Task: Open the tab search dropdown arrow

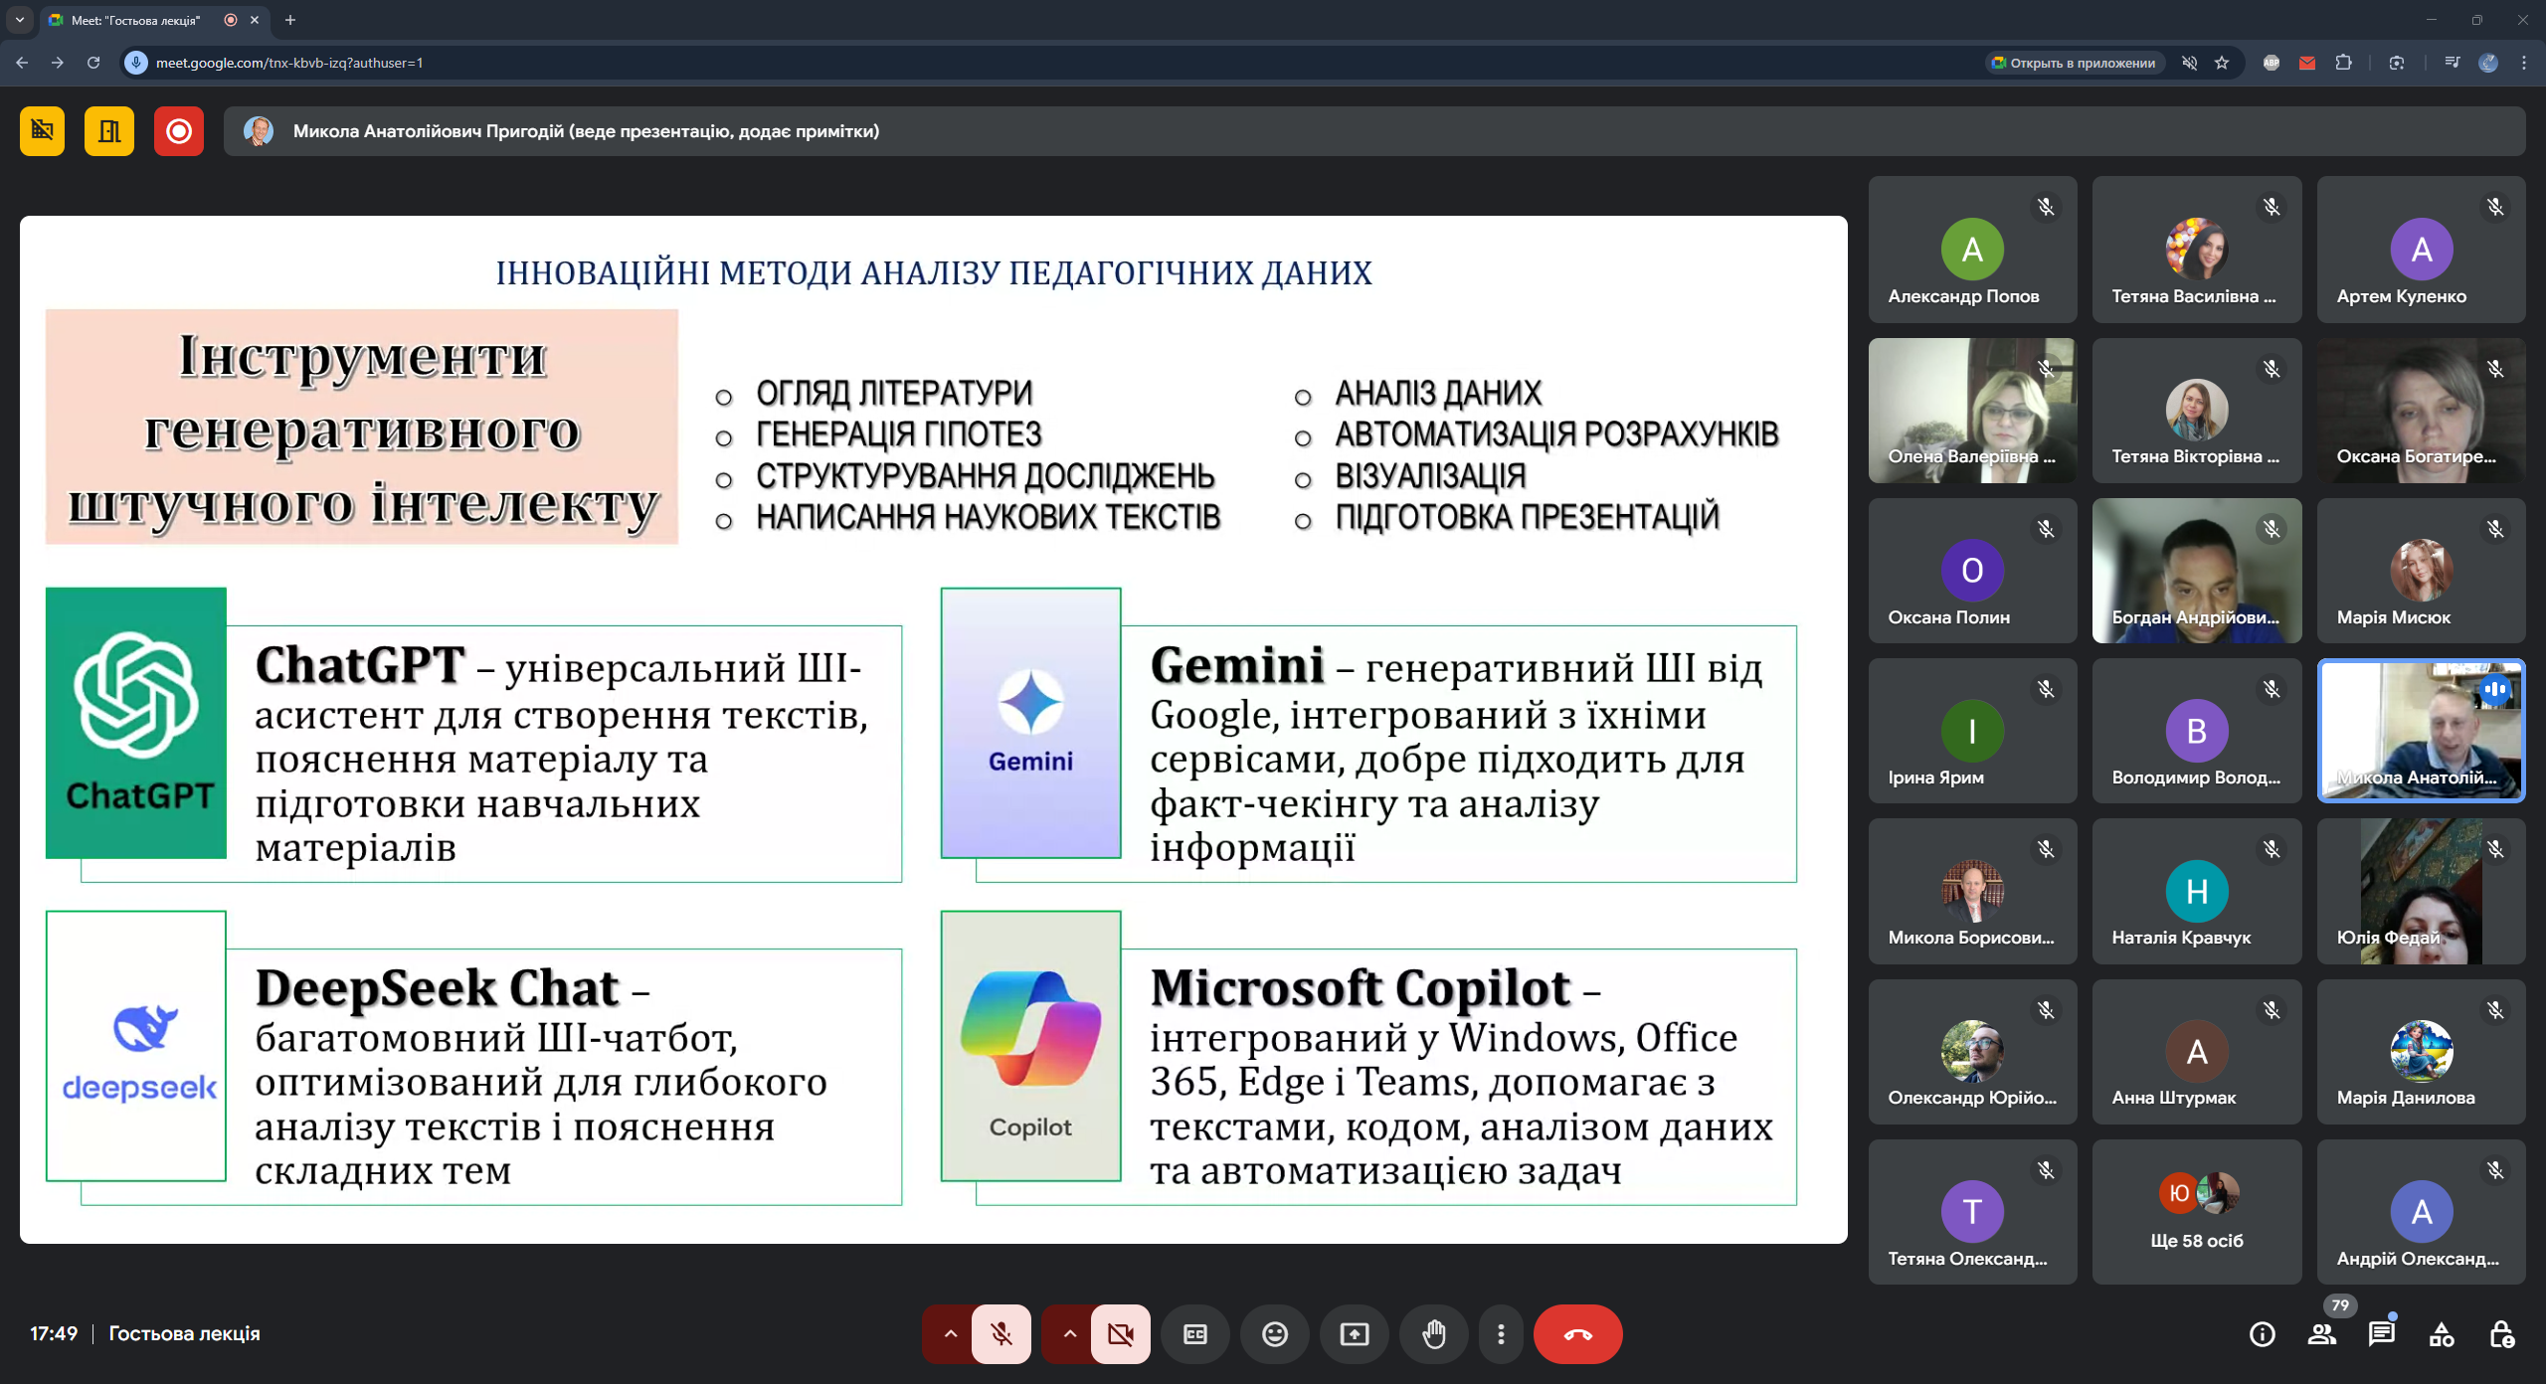Action: 19,20
